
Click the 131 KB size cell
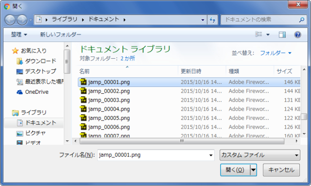(292, 100)
